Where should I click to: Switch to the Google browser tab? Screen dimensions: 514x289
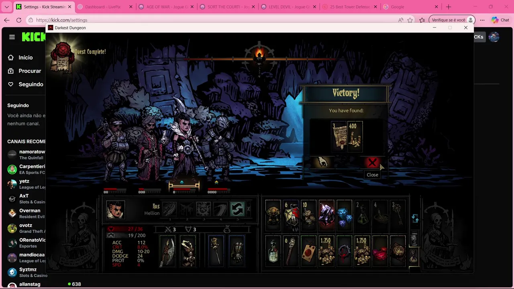(x=411, y=7)
